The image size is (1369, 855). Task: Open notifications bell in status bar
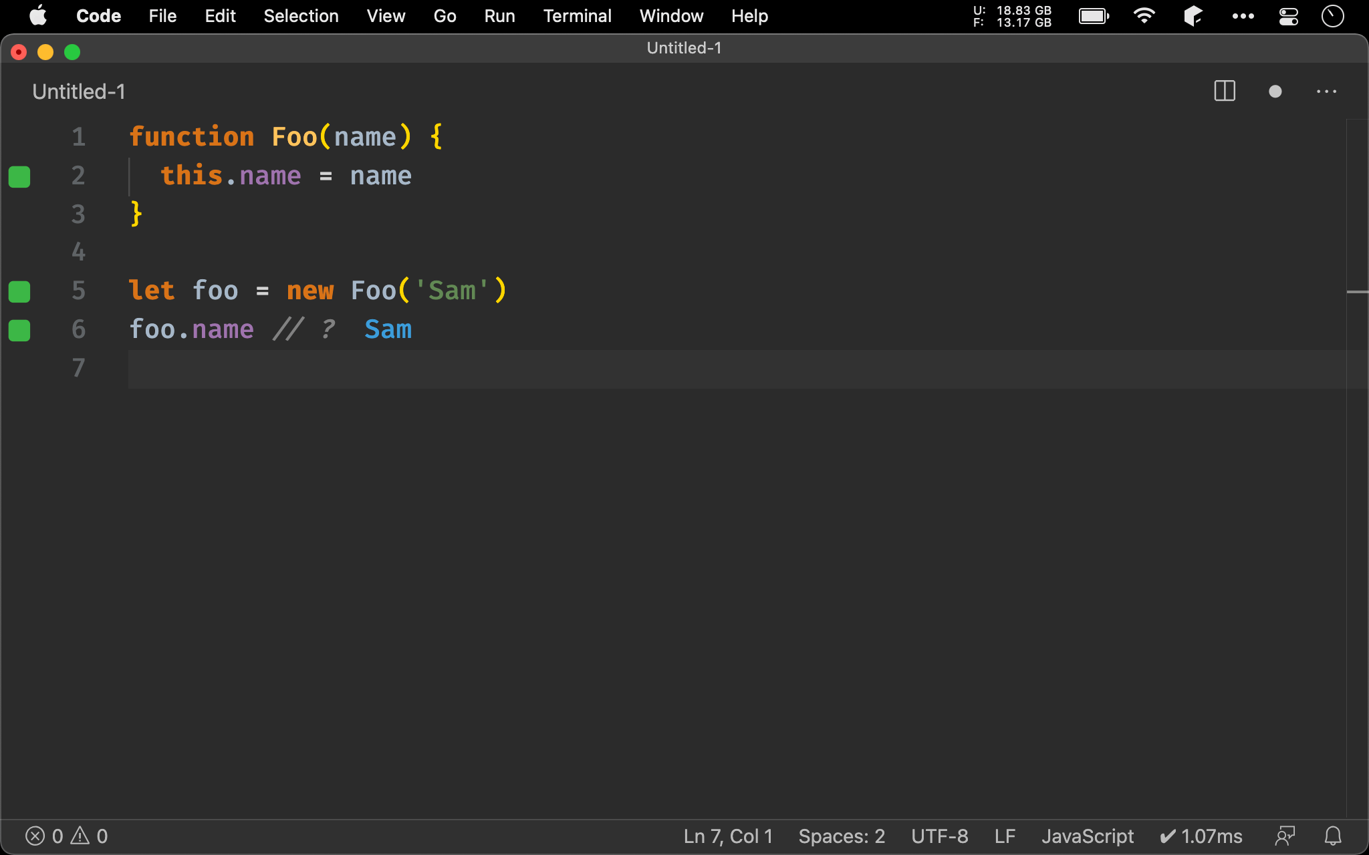(x=1333, y=836)
